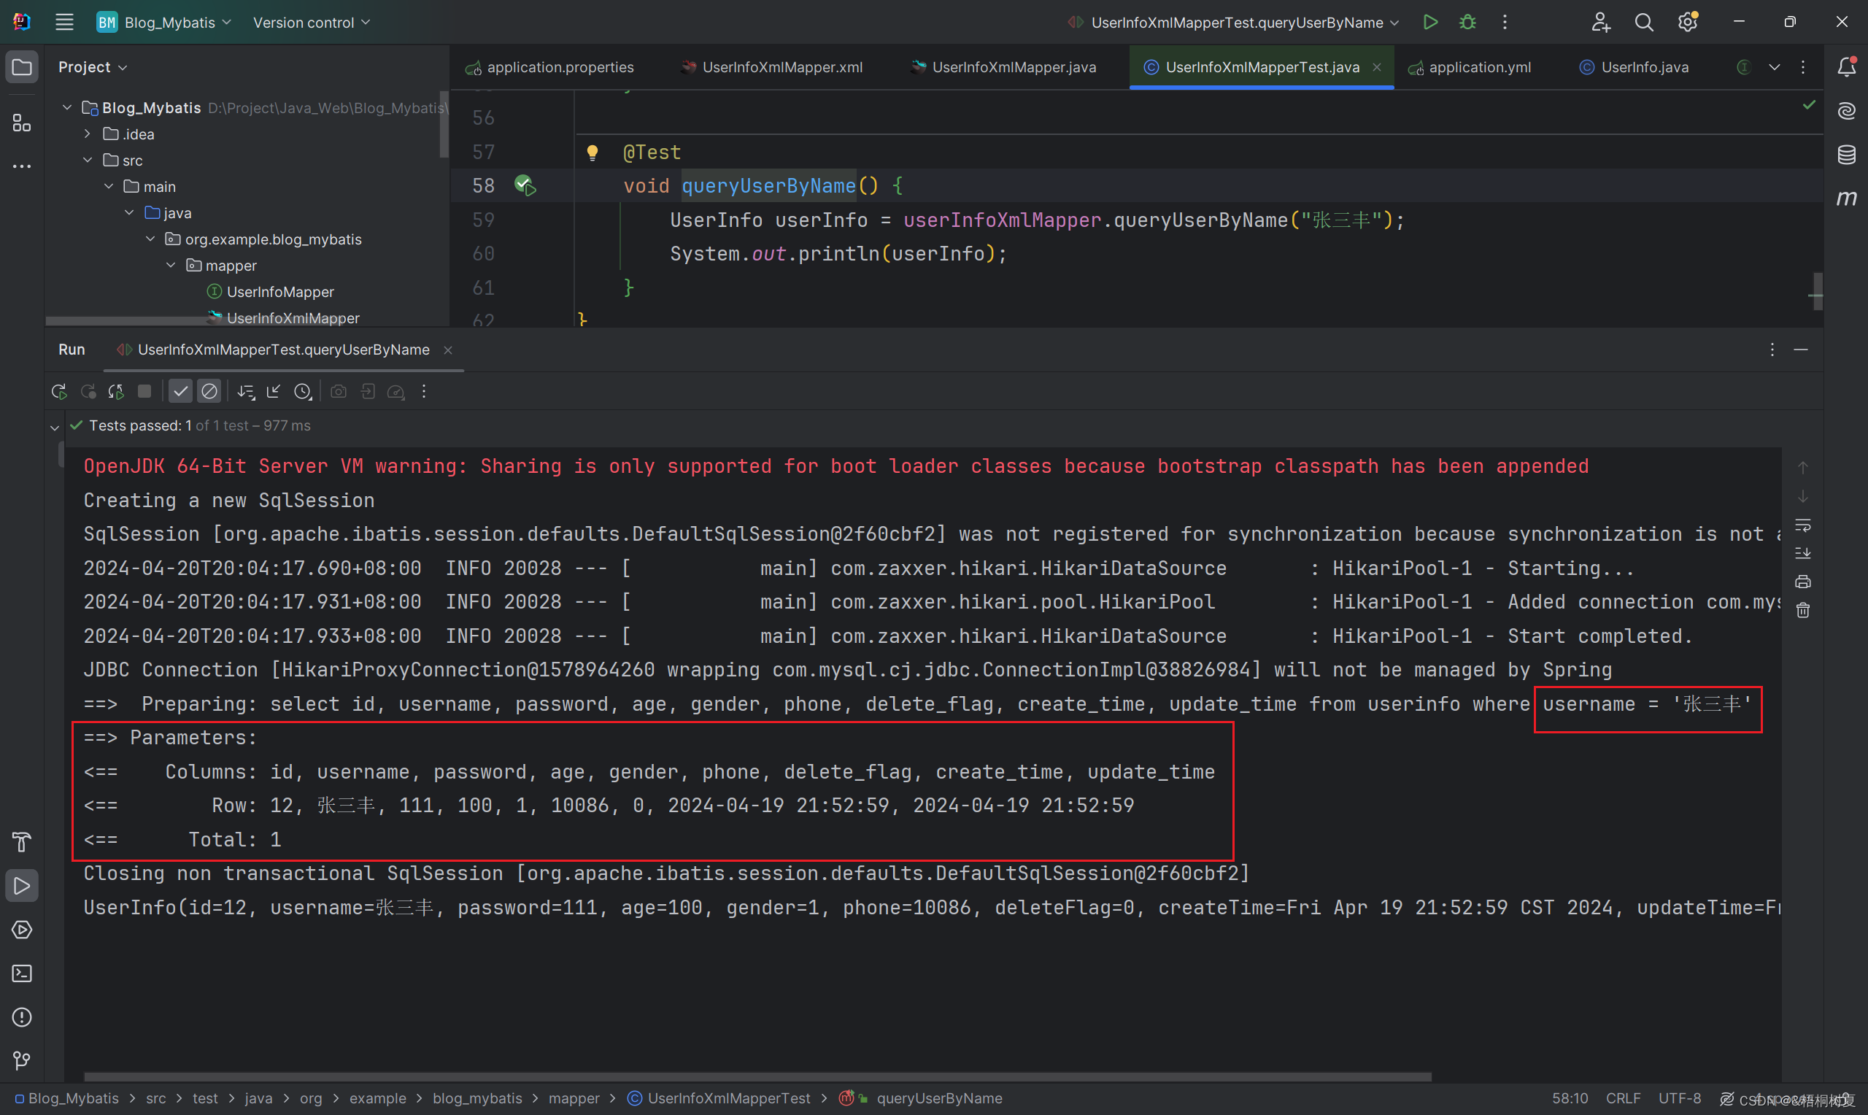Run the current configuration with green play icon

(x=1430, y=23)
